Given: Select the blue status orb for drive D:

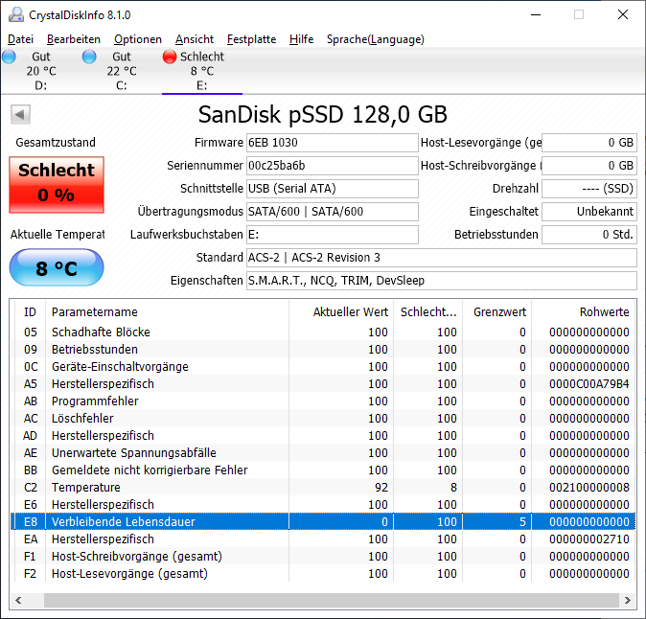Looking at the screenshot, I should click(9, 57).
